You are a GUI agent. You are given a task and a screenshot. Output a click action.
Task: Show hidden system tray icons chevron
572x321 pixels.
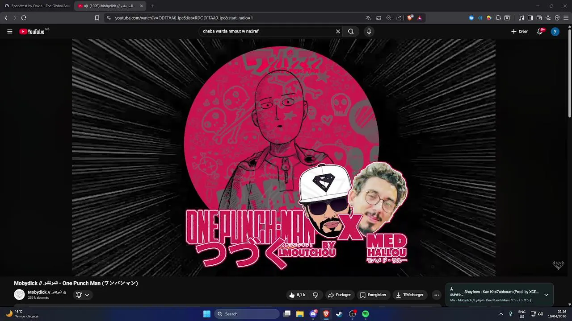(501, 314)
